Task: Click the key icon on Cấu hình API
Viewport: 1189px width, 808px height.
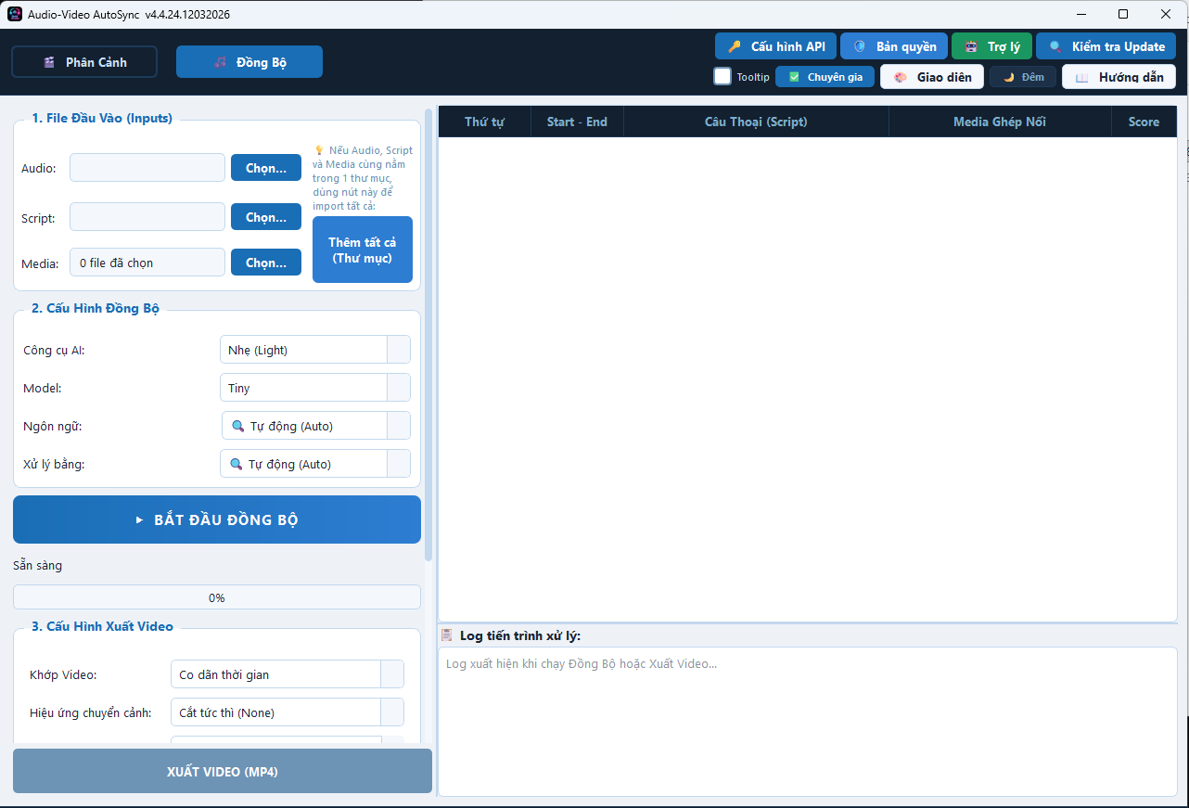Action: (735, 46)
